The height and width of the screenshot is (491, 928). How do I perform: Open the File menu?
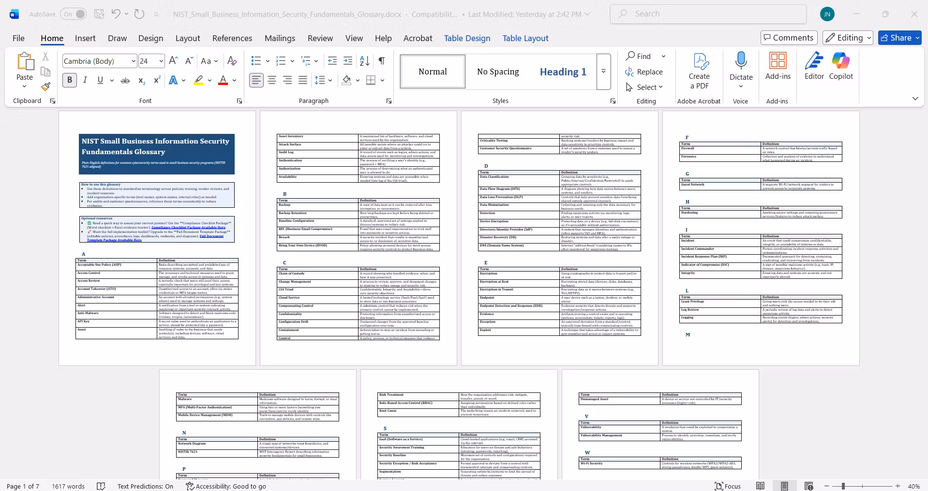[18, 38]
